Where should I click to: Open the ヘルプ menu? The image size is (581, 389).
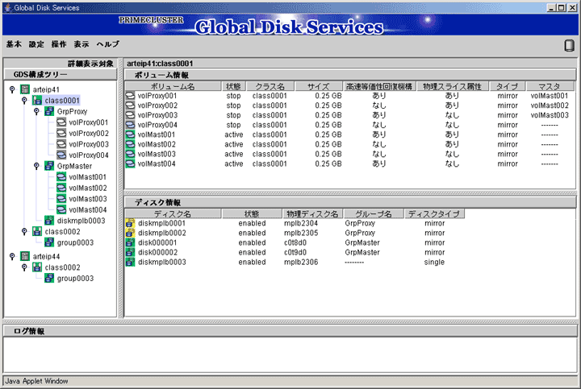click(108, 44)
